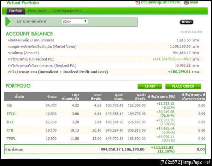The width and height of the screenshot is (212, 166).
Task: Open the AIE stock symbol
Action: 9,105
